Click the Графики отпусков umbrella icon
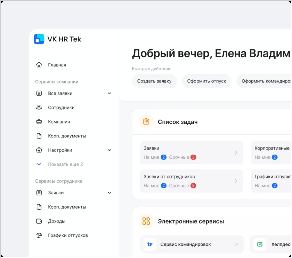The width and height of the screenshot is (292, 258). [x=39, y=235]
